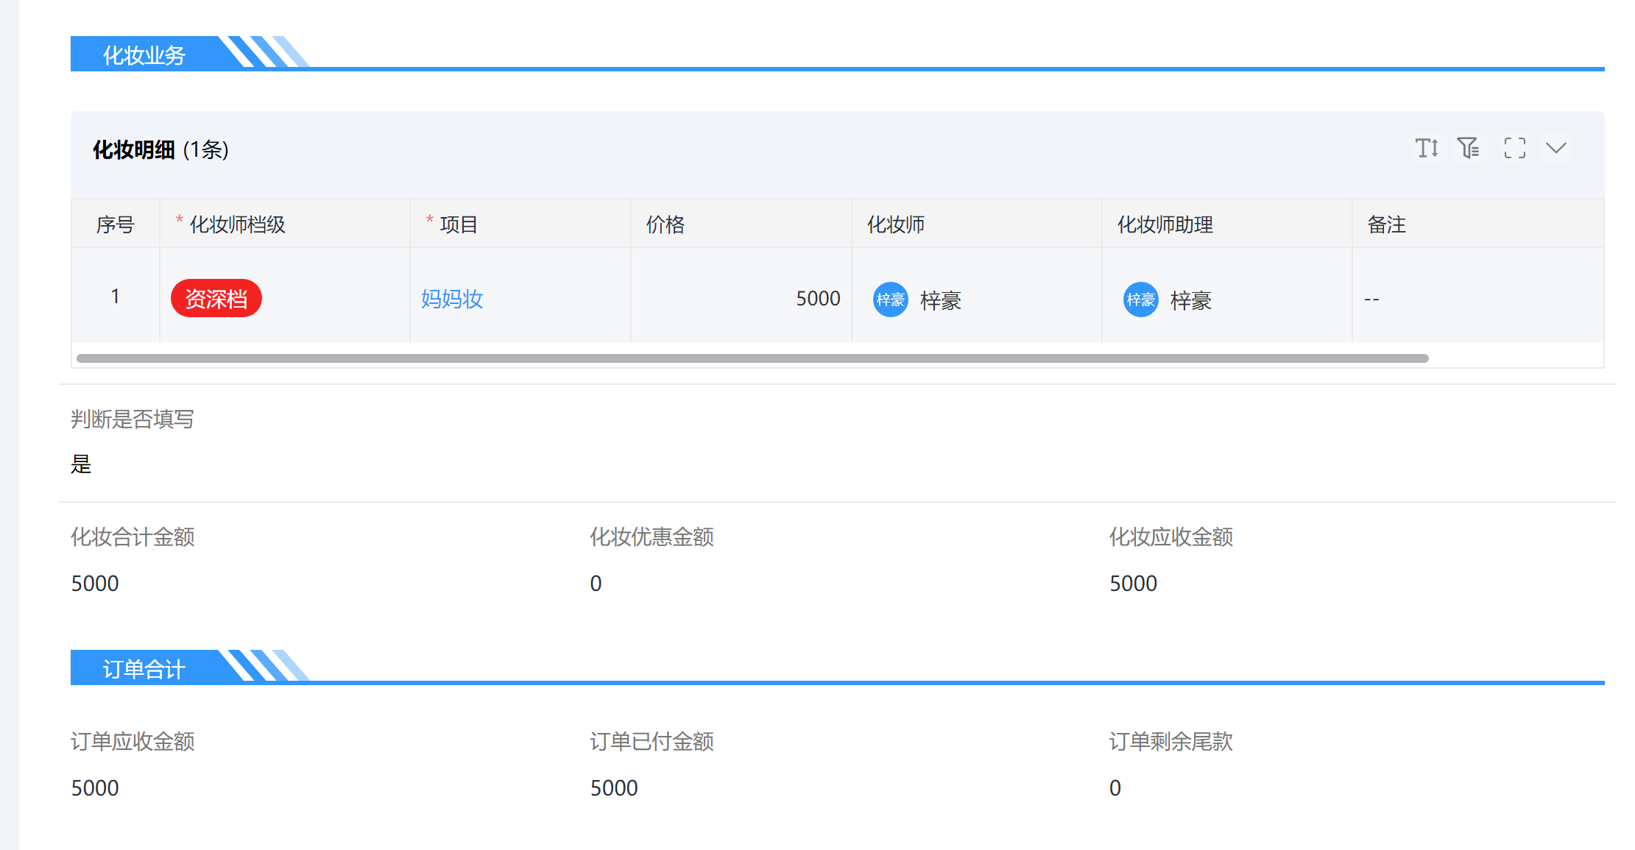This screenshot has width=1635, height=850.
Task: Select the 价格 column header
Action: (665, 224)
